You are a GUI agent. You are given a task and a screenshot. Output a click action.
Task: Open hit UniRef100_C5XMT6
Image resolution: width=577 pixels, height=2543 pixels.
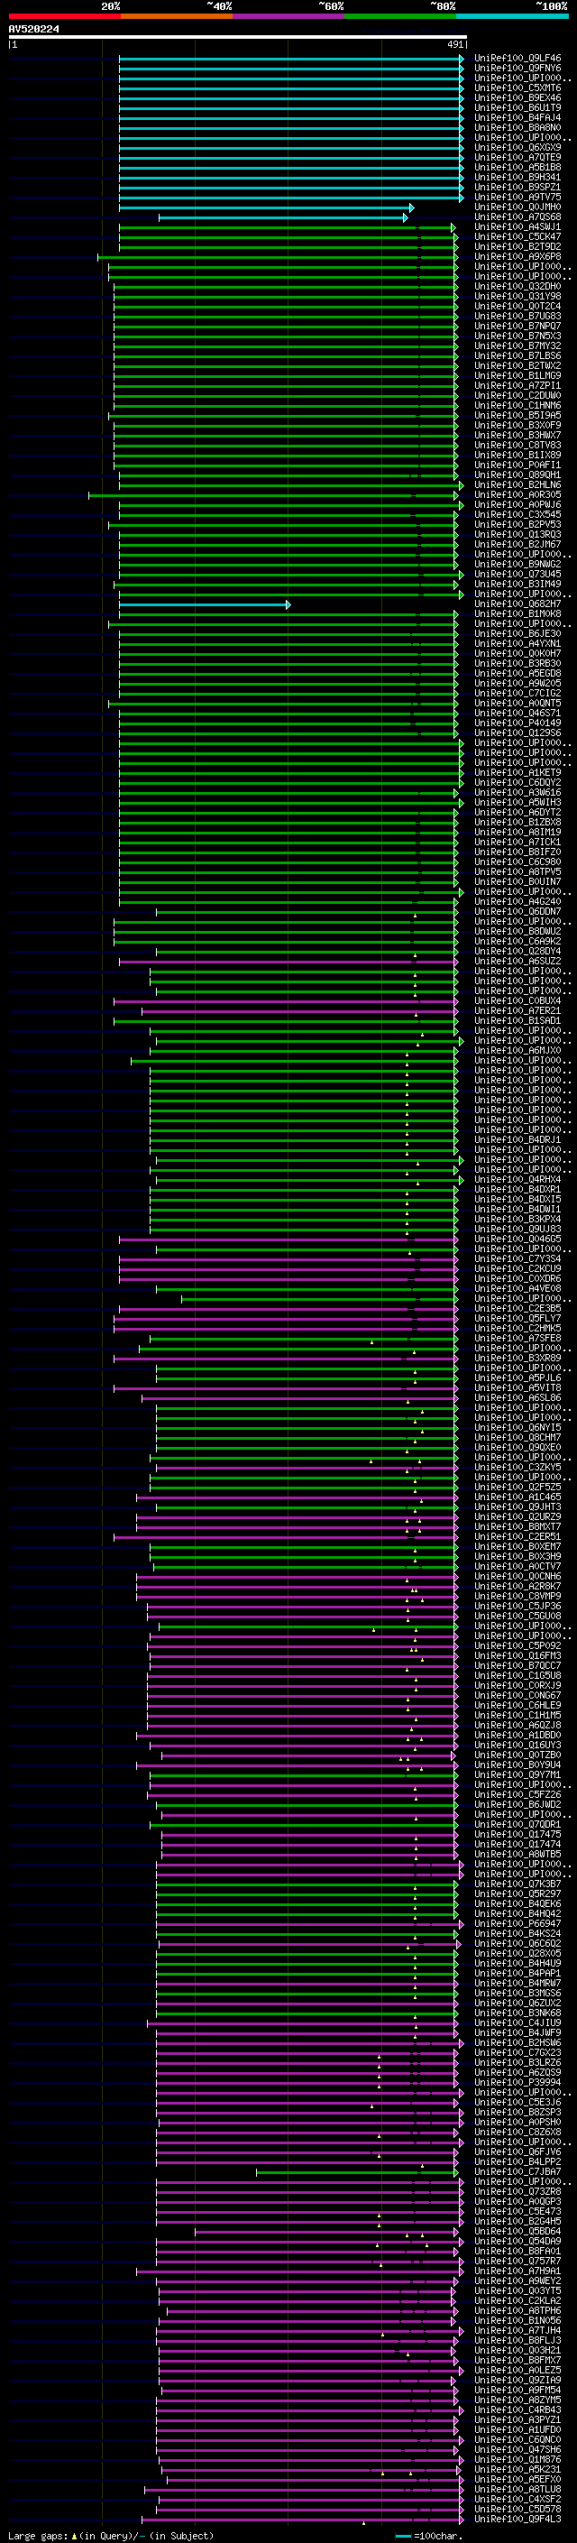[517, 88]
